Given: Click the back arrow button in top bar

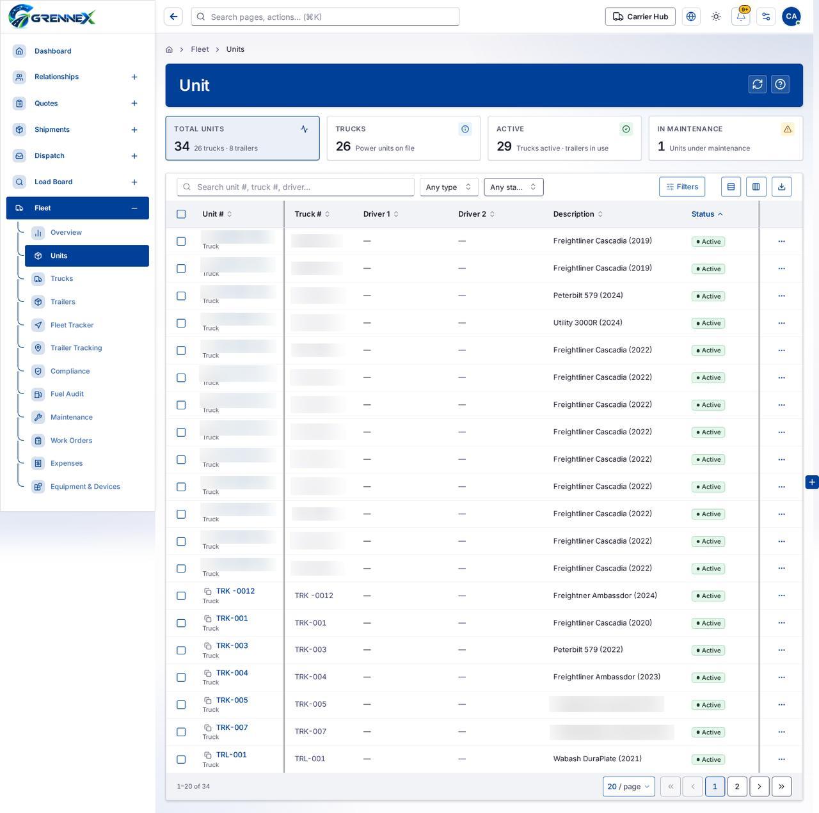Looking at the screenshot, I should [x=173, y=17].
